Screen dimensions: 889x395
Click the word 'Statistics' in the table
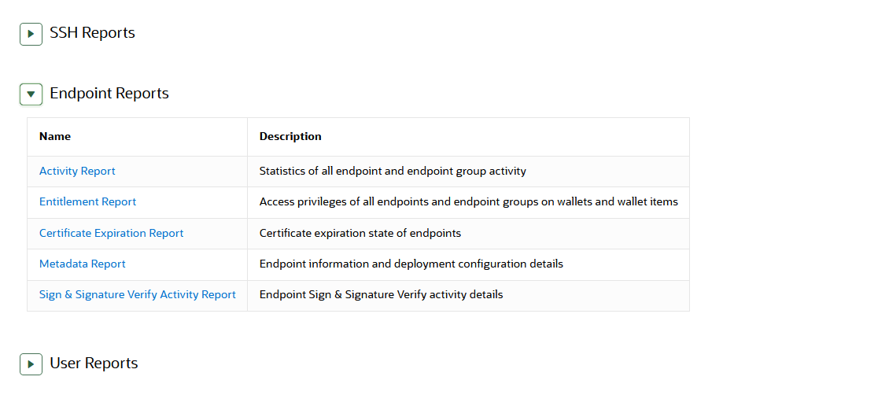(282, 171)
